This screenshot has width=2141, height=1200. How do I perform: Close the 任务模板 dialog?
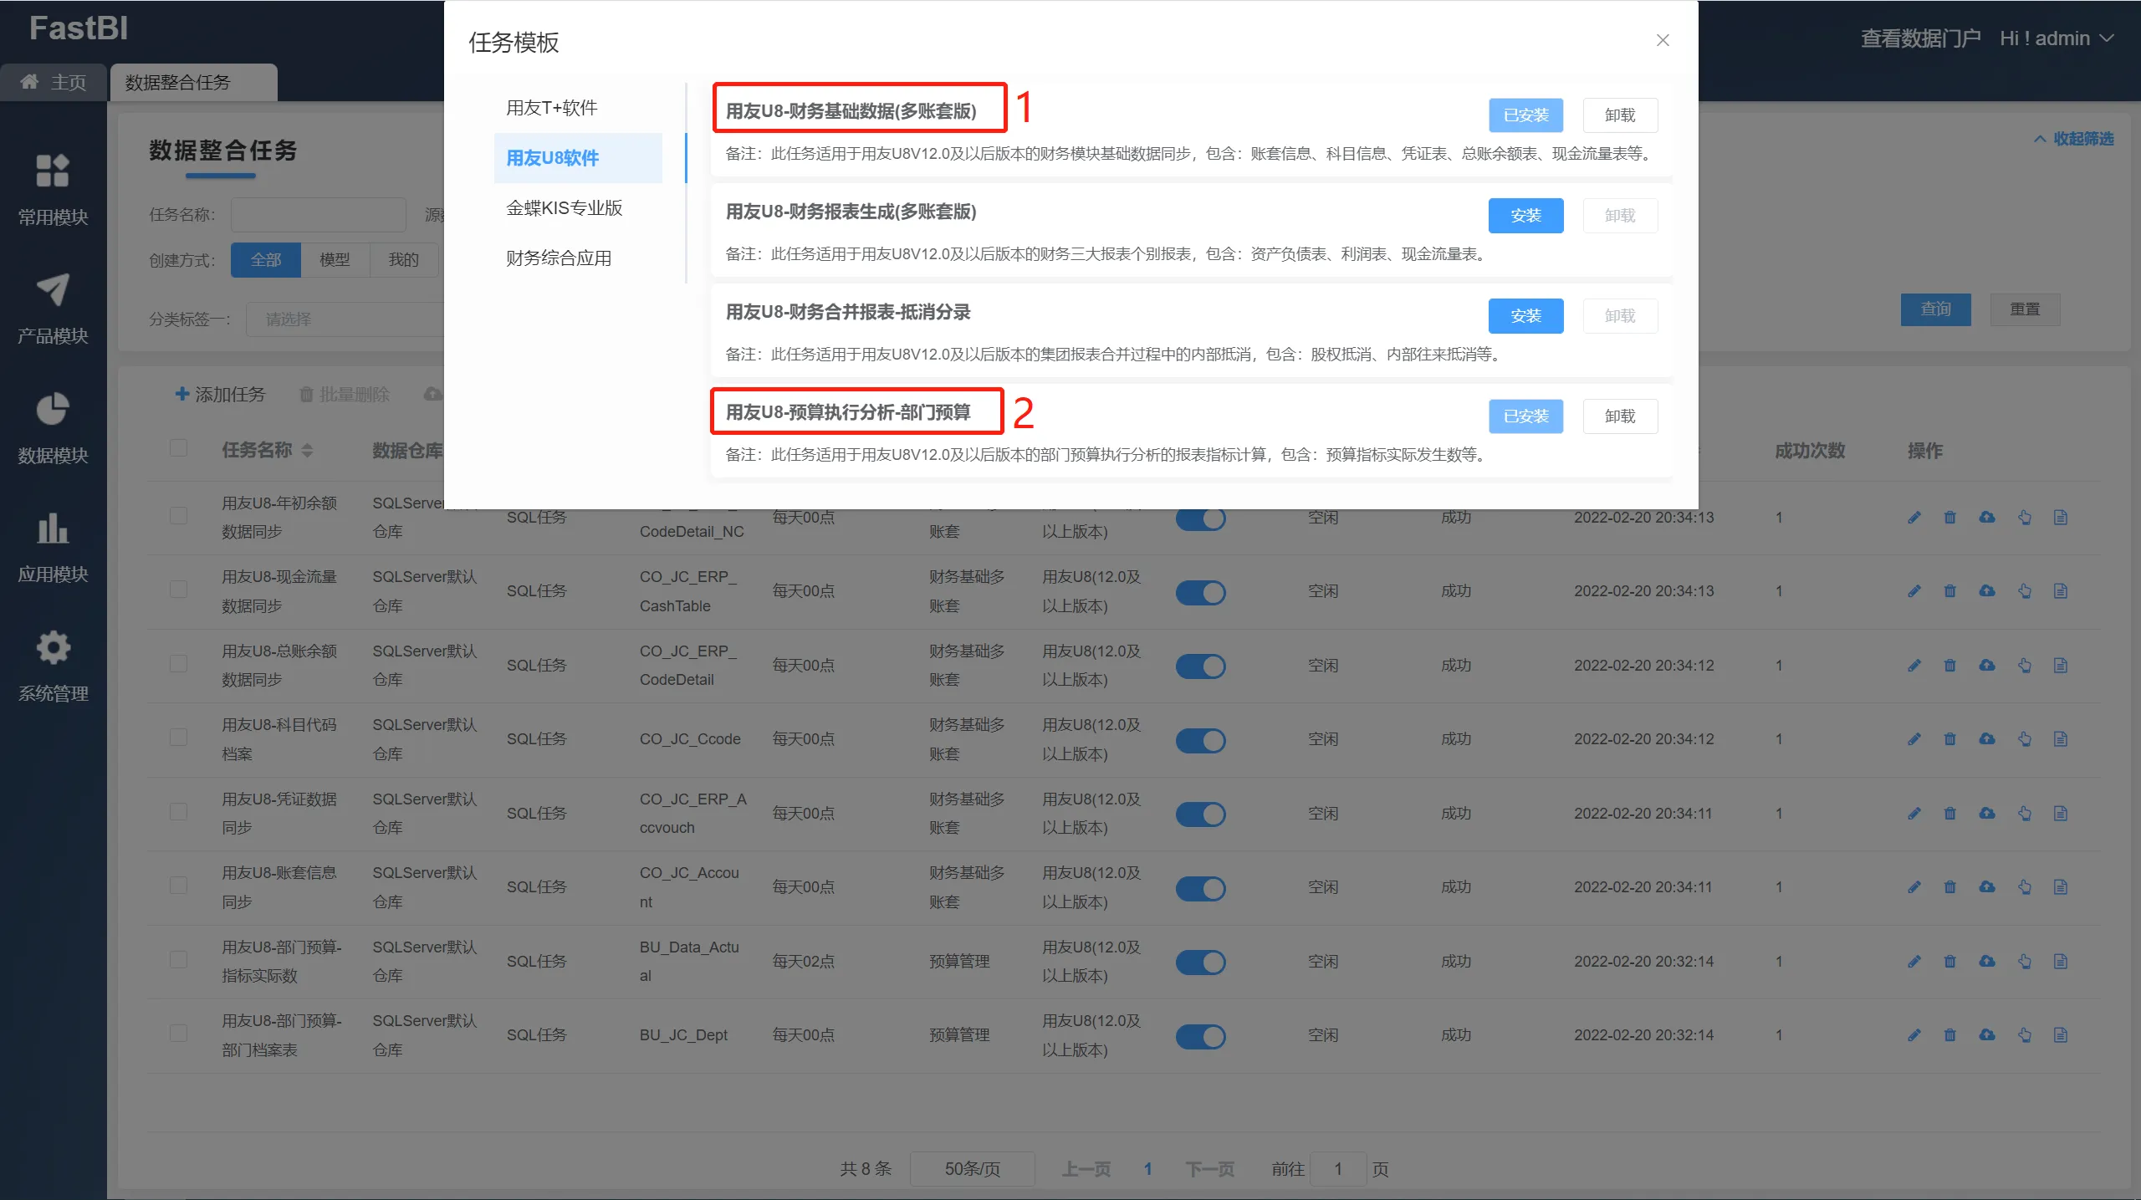[x=1663, y=40]
